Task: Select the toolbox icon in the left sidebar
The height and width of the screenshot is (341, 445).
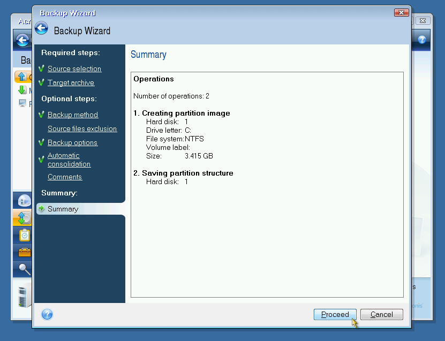Action: click(x=24, y=252)
